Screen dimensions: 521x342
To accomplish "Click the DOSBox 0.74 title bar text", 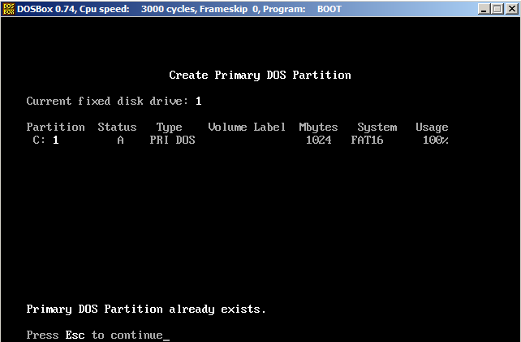I will tap(179, 9).
